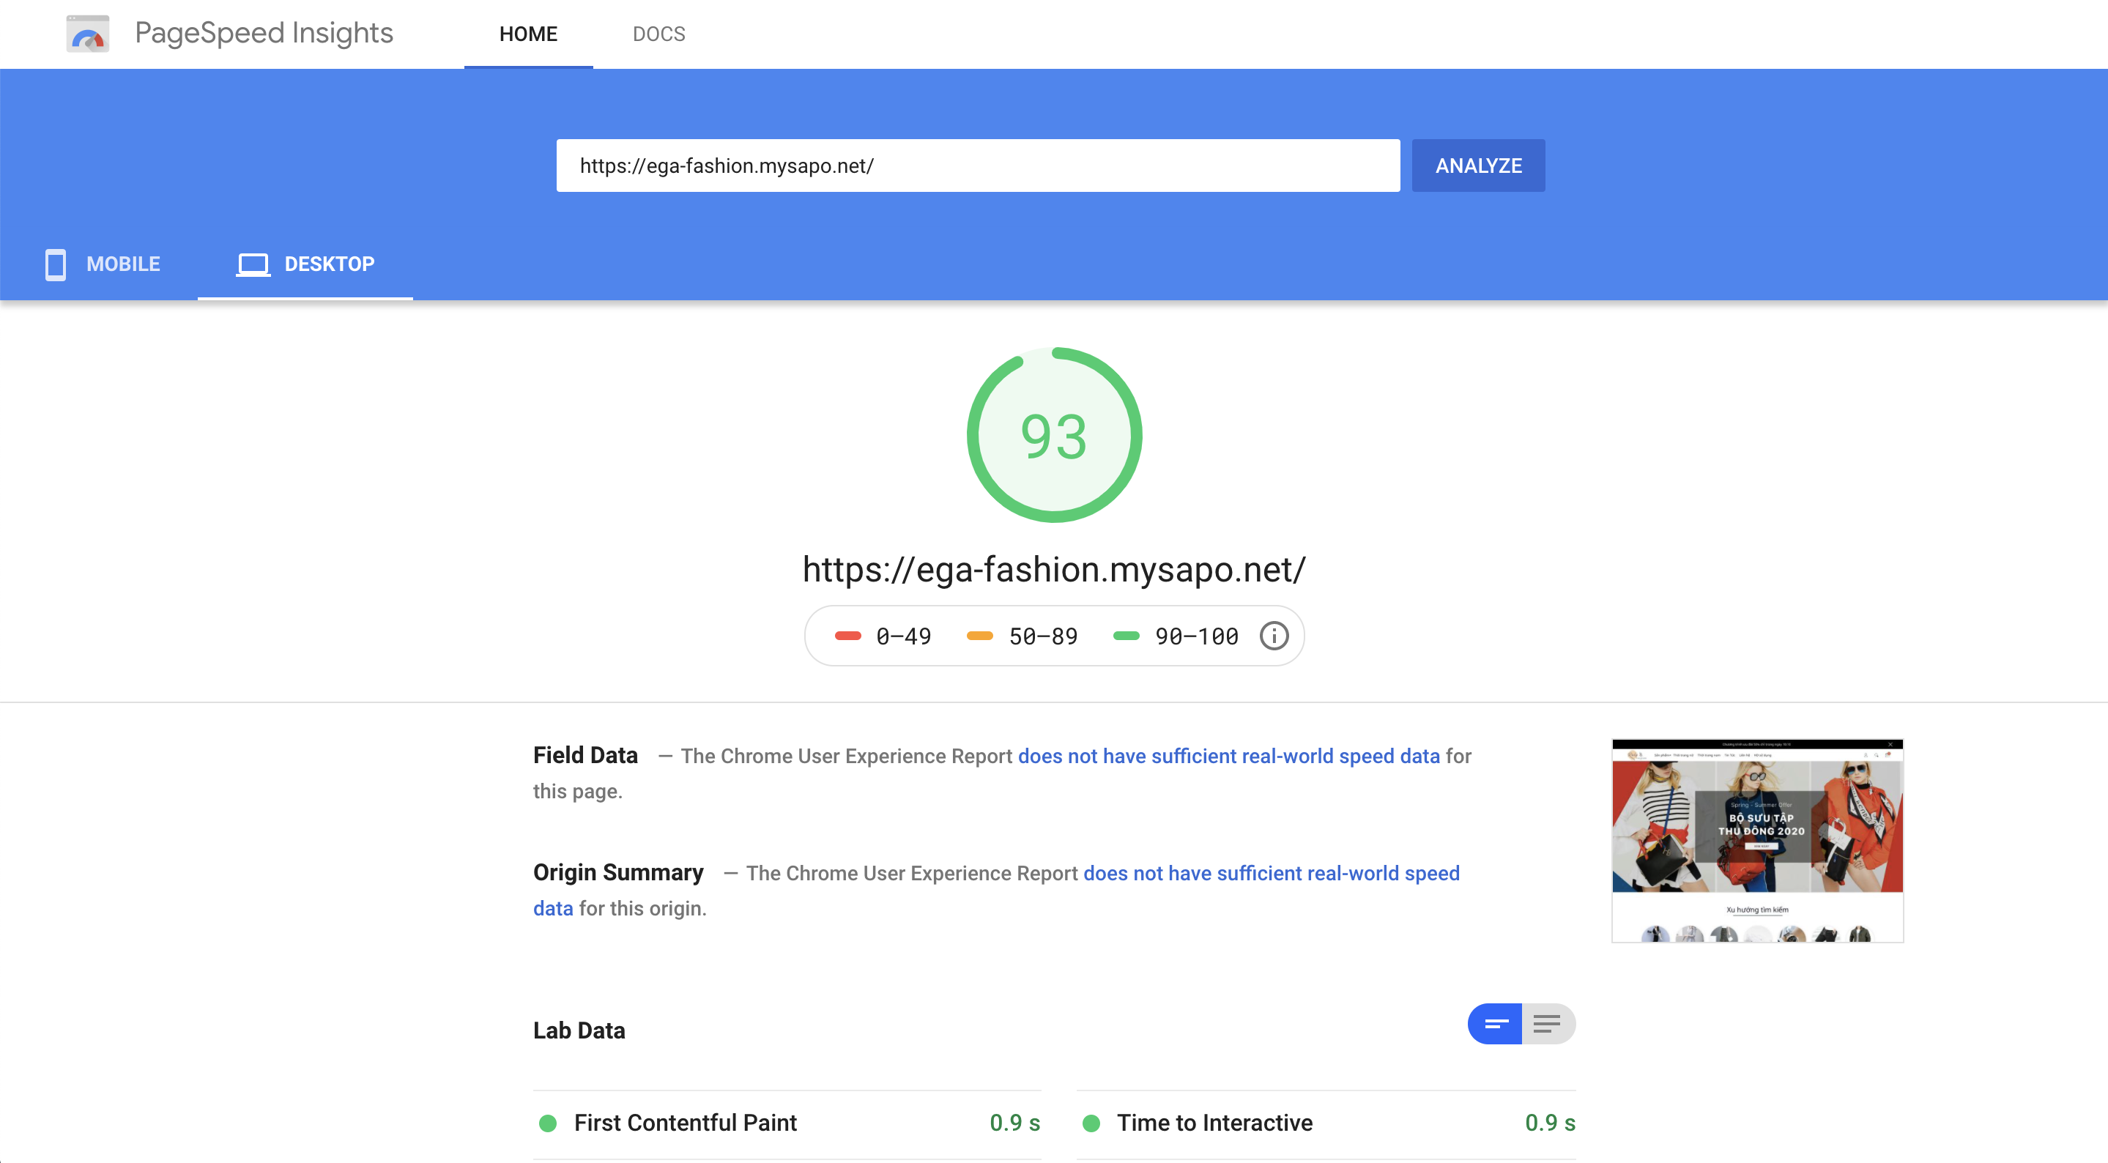The image size is (2108, 1163).
Task: Switch Lab Data to expanded view
Action: [x=1548, y=1024]
